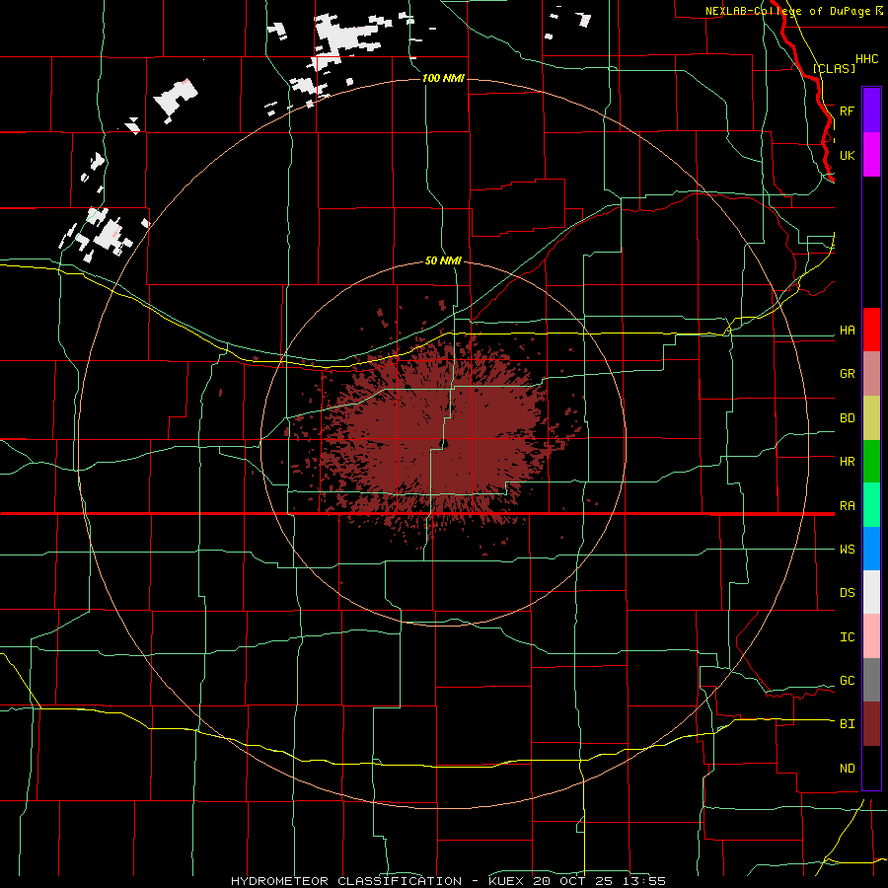This screenshot has width=888, height=888.
Task: Click the RF legend label
Action: point(847,111)
